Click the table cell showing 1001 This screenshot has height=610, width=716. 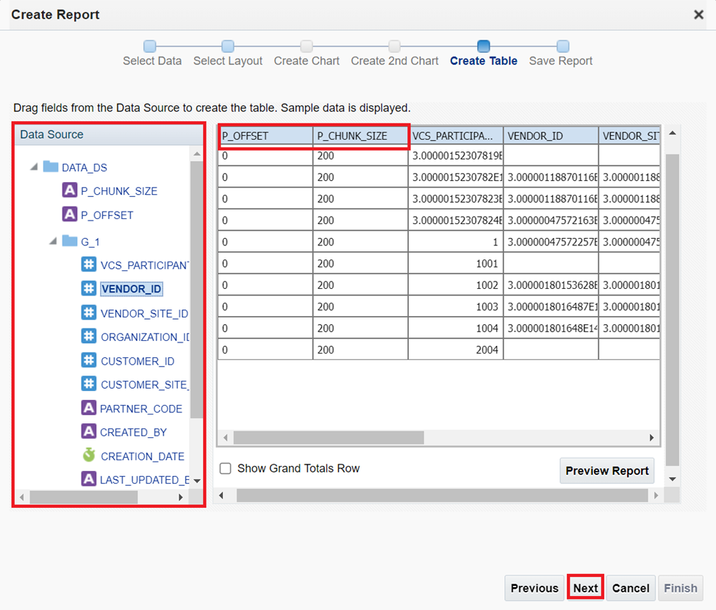pos(455,263)
